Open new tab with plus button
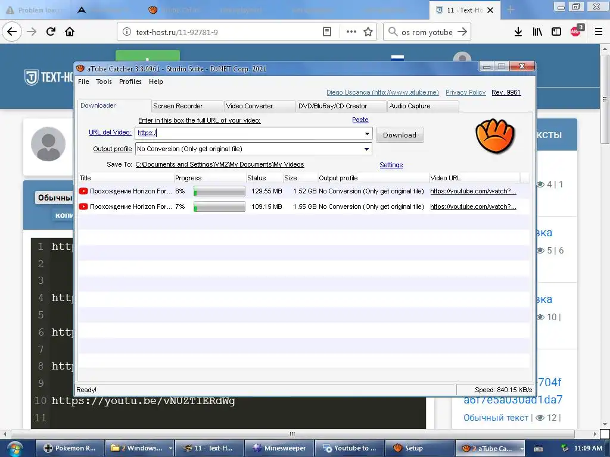 click(x=511, y=10)
